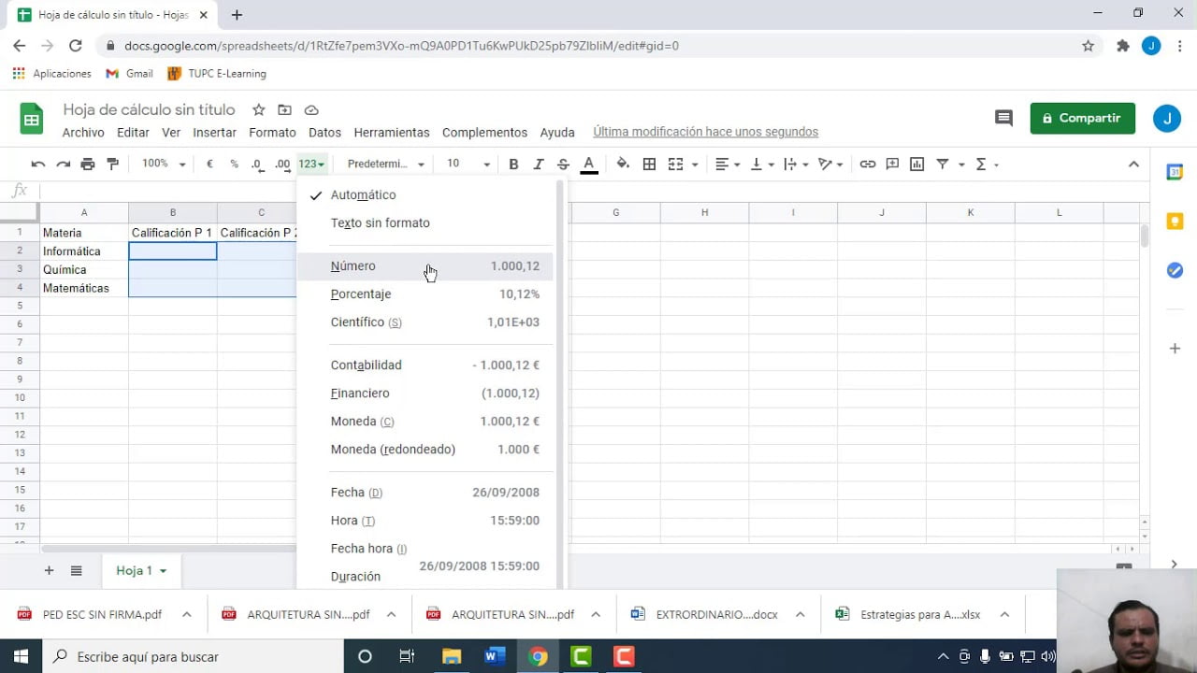Star the spreadsheet document
The image size is (1197, 673).
259,110
